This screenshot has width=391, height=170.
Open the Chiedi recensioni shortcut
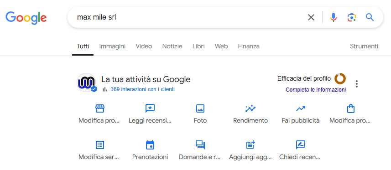tap(300, 150)
